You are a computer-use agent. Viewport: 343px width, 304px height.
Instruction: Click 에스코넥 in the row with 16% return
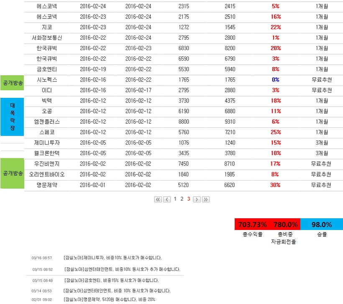click(x=47, y=17)
